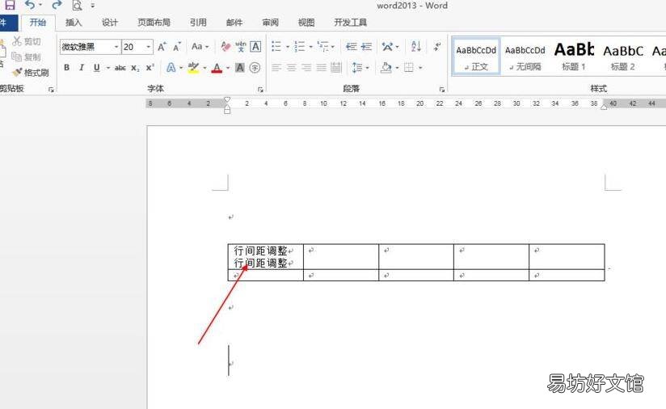The width and height of the screenshot is (666, 409).
Task: Switch to the 设计 tab
Action: [x=110, y=23]
